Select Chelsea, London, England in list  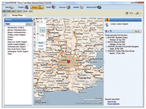pyautogui.click(x=16, y=35)
